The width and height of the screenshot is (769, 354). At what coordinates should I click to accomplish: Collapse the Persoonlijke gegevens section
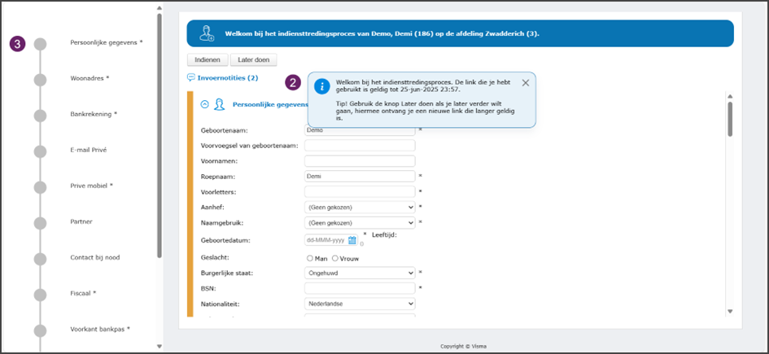pos(205,104)
